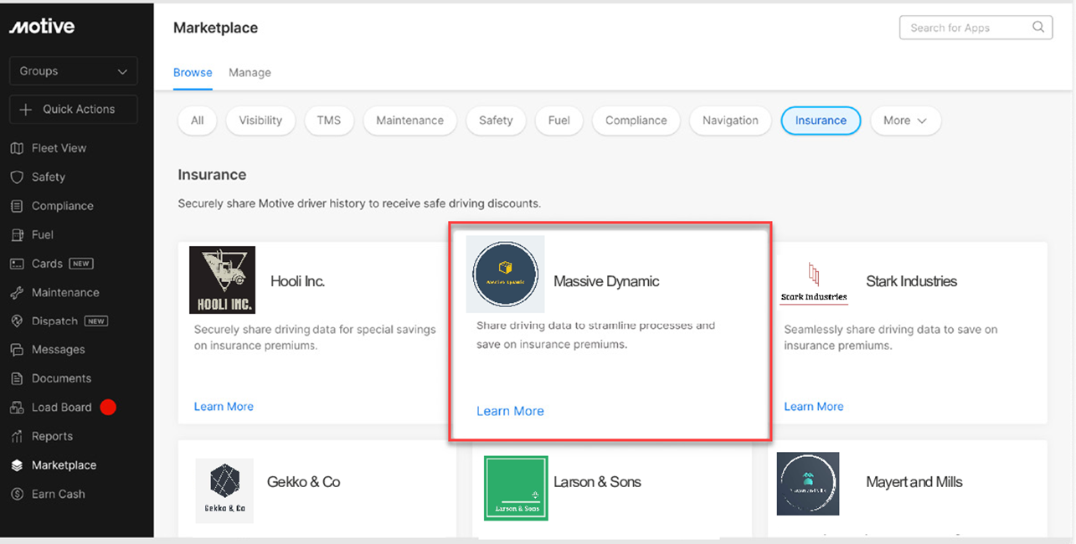Open Messages in the sidebar
This screenshot has height=544, width=1076.
[x=59, y=350]
